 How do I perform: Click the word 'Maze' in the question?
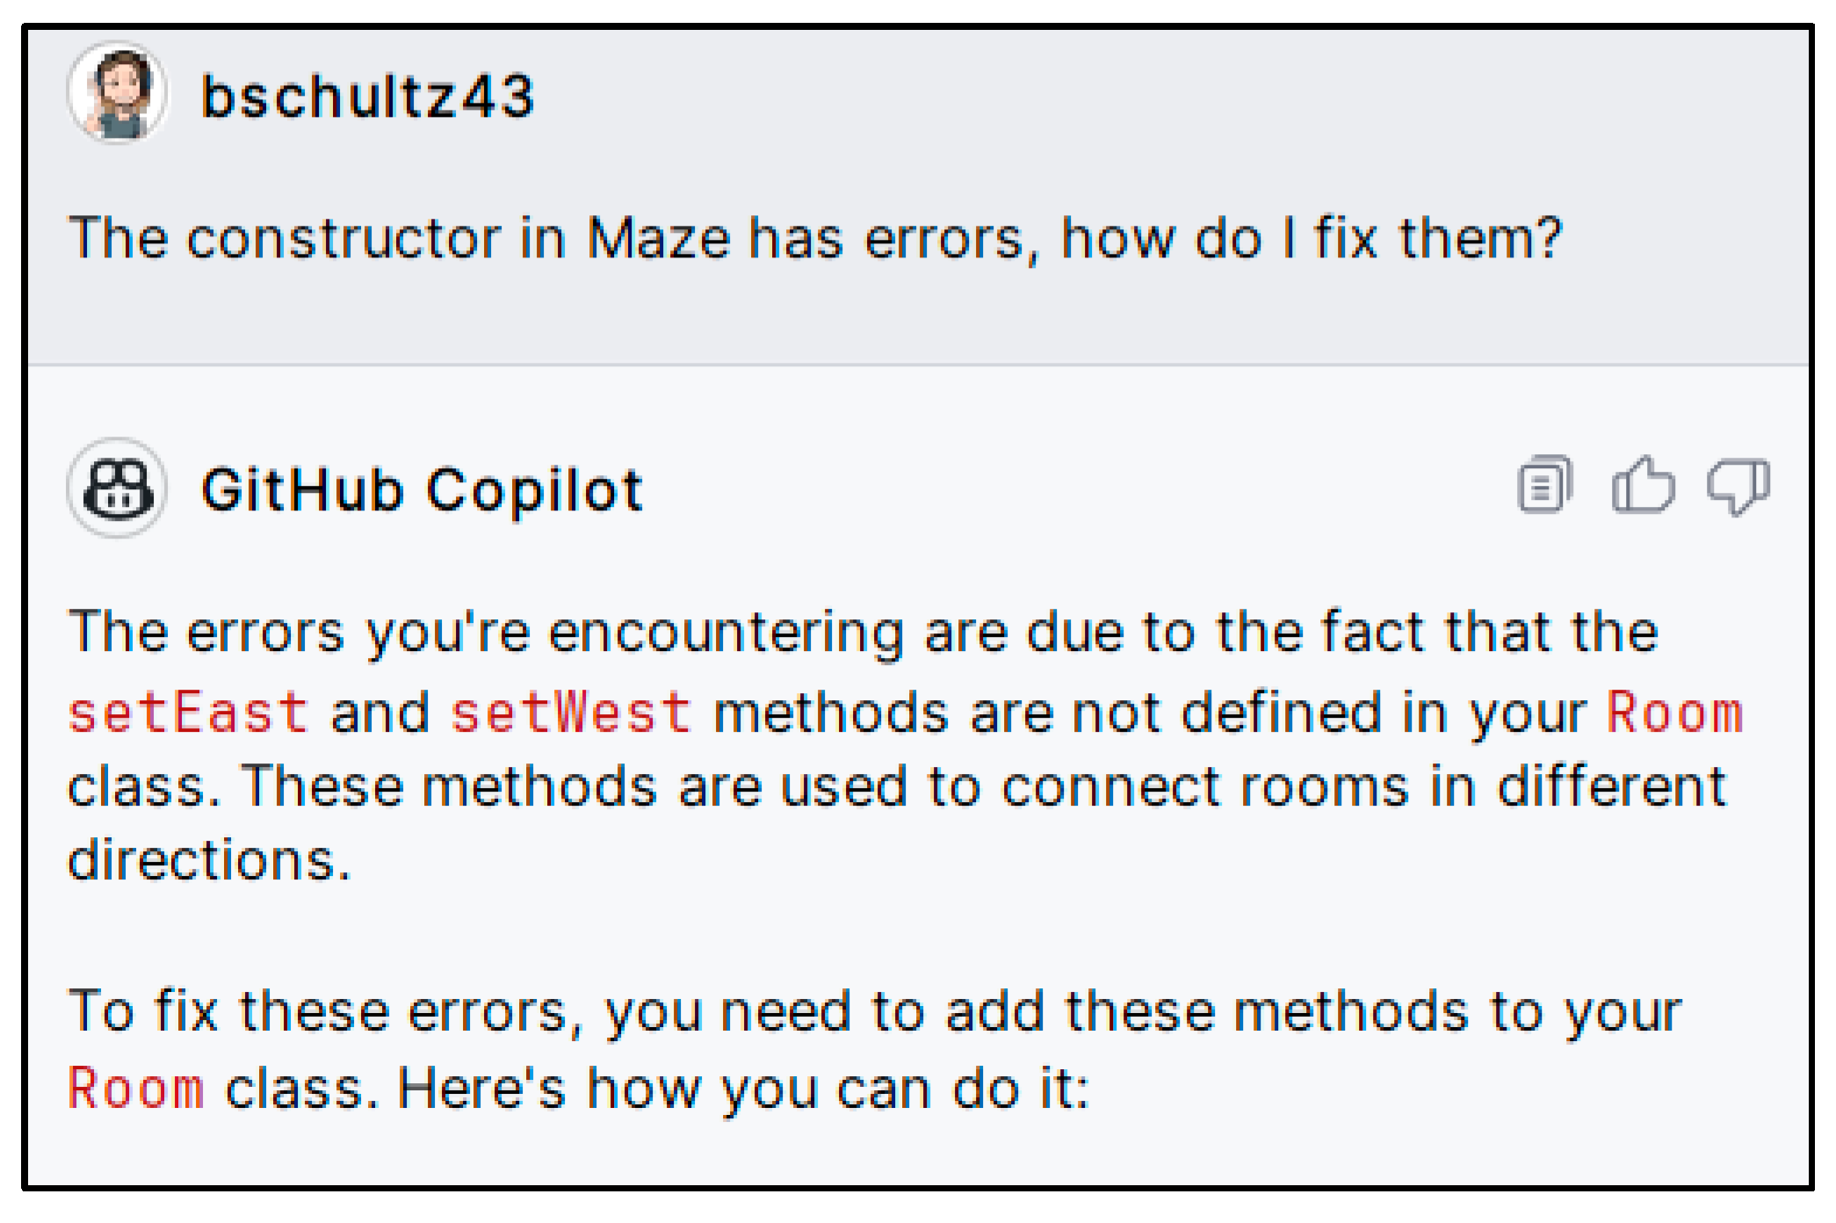pos(658,238)
